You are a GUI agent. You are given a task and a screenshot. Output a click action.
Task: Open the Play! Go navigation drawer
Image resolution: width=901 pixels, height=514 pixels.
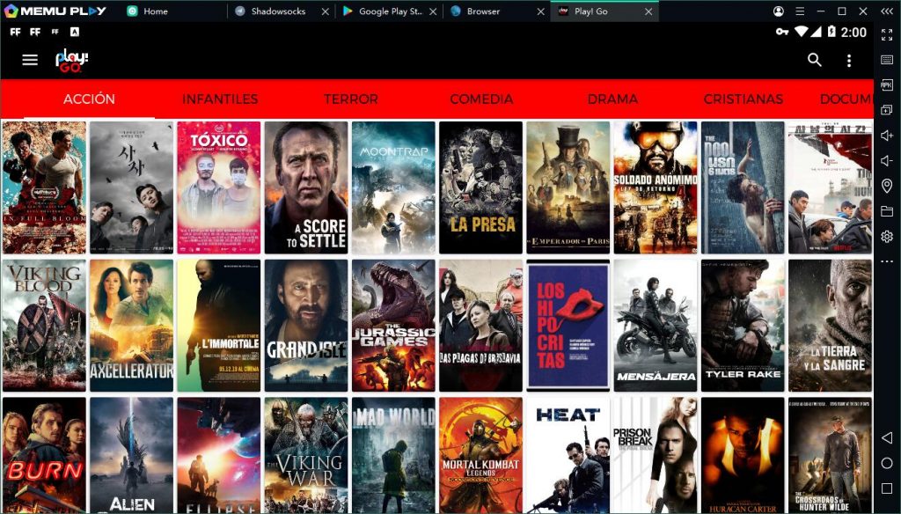coord(29,60)
